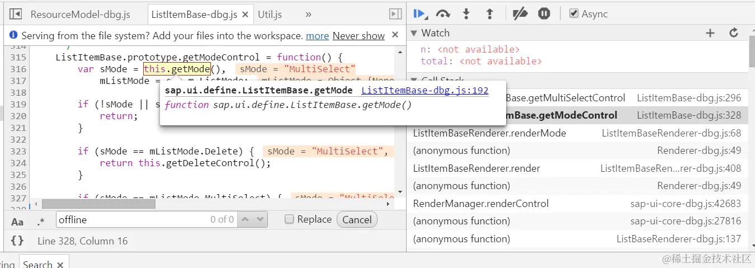The image size is (755, 268).
Task: Select anonymous function frame at sap-ui-core-dbg.js:27816
Action: click(x=578, y=221)
